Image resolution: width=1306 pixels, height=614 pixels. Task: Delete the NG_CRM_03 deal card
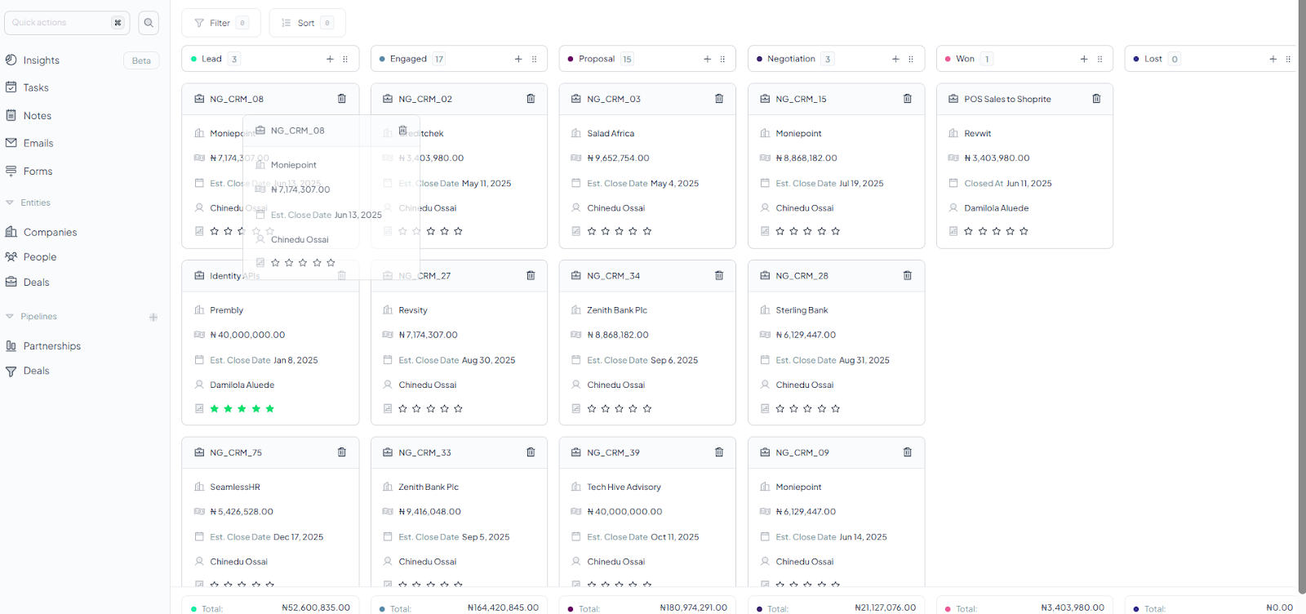[719, 99]
